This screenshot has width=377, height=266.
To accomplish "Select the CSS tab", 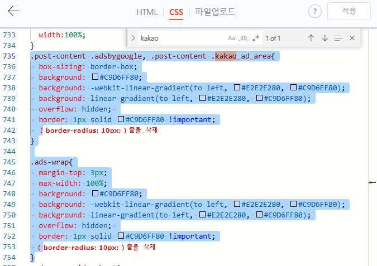I will coord(176,12).
